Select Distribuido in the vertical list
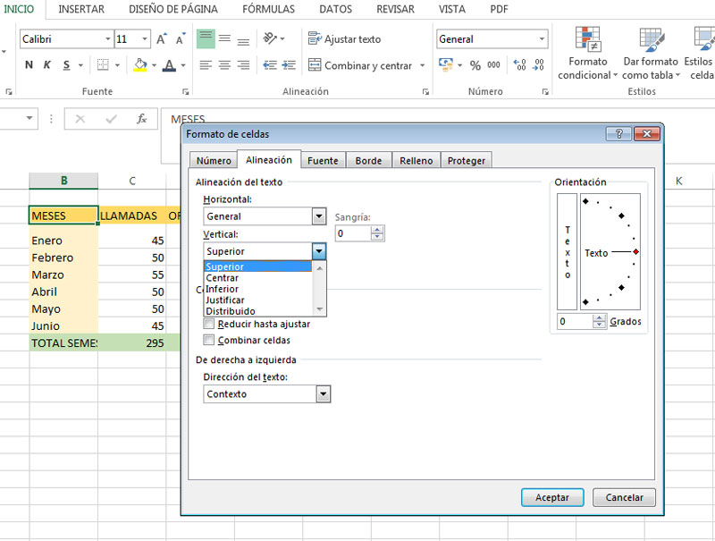 257,311
